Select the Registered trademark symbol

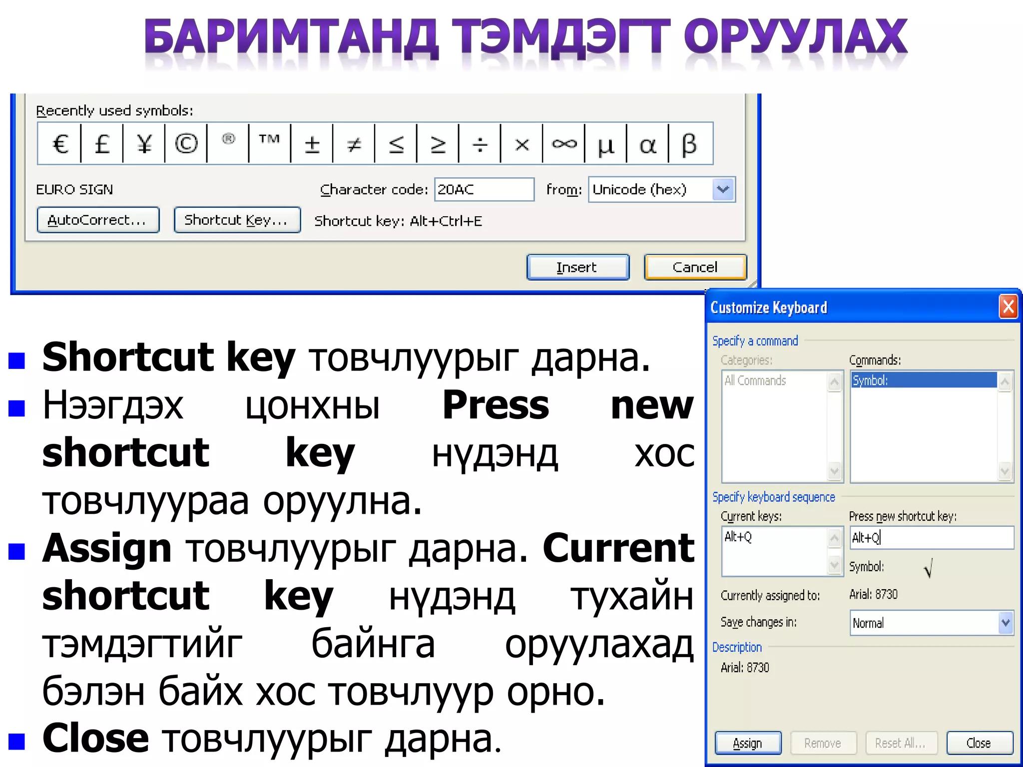pyautogui.click(x=228, y=144)
